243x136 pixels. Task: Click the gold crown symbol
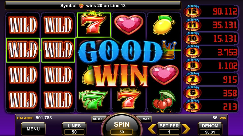click(x=168, y=50)
